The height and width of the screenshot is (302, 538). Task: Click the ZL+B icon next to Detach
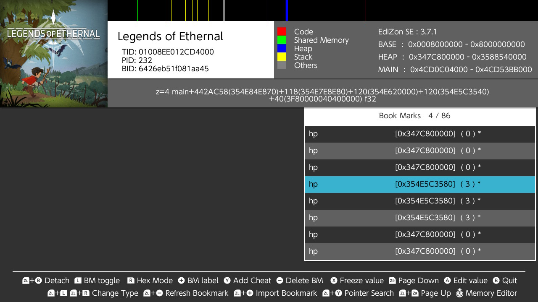click(x=32, y=281)
